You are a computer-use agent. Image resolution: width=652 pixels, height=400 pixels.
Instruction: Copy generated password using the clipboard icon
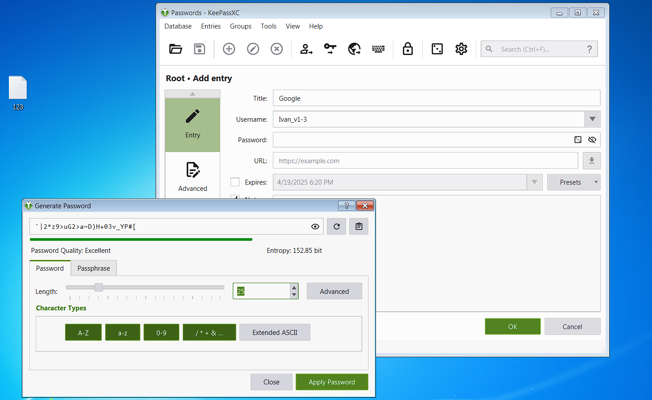click(359, 226)
